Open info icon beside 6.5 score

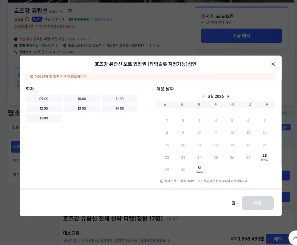tap(27, 19)
